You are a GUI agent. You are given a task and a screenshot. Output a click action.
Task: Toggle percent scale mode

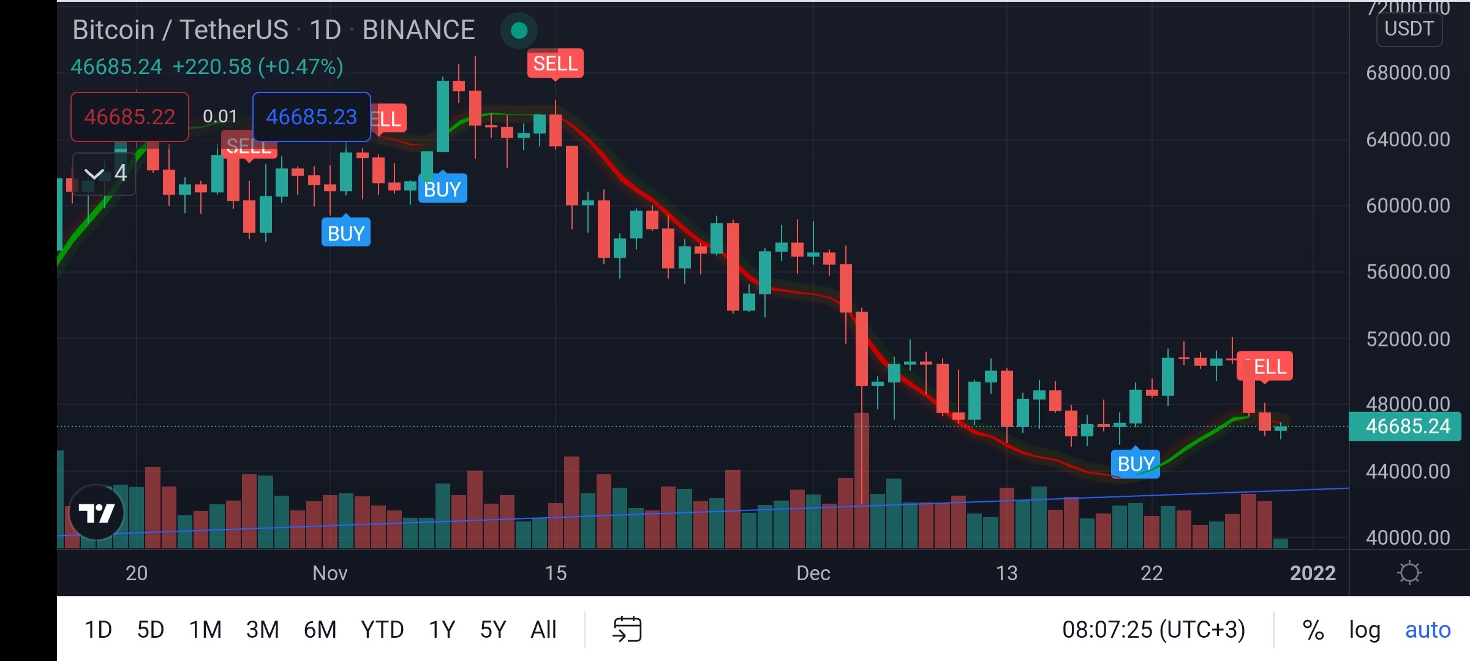click(x=1313, y=630)
